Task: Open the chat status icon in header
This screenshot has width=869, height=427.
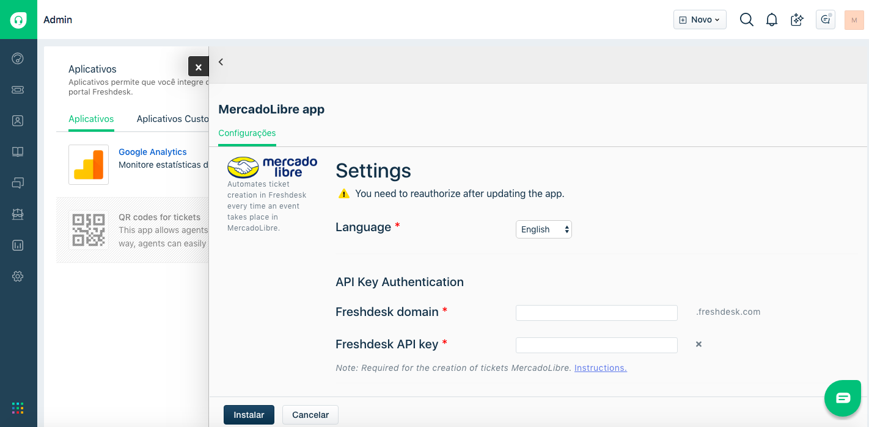Action: coord(826,20)
